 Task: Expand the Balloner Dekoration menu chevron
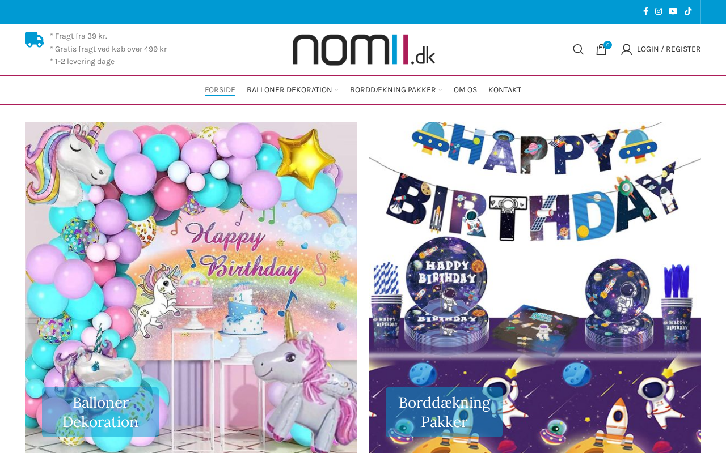pyautogui.click(x=337, y=90)
